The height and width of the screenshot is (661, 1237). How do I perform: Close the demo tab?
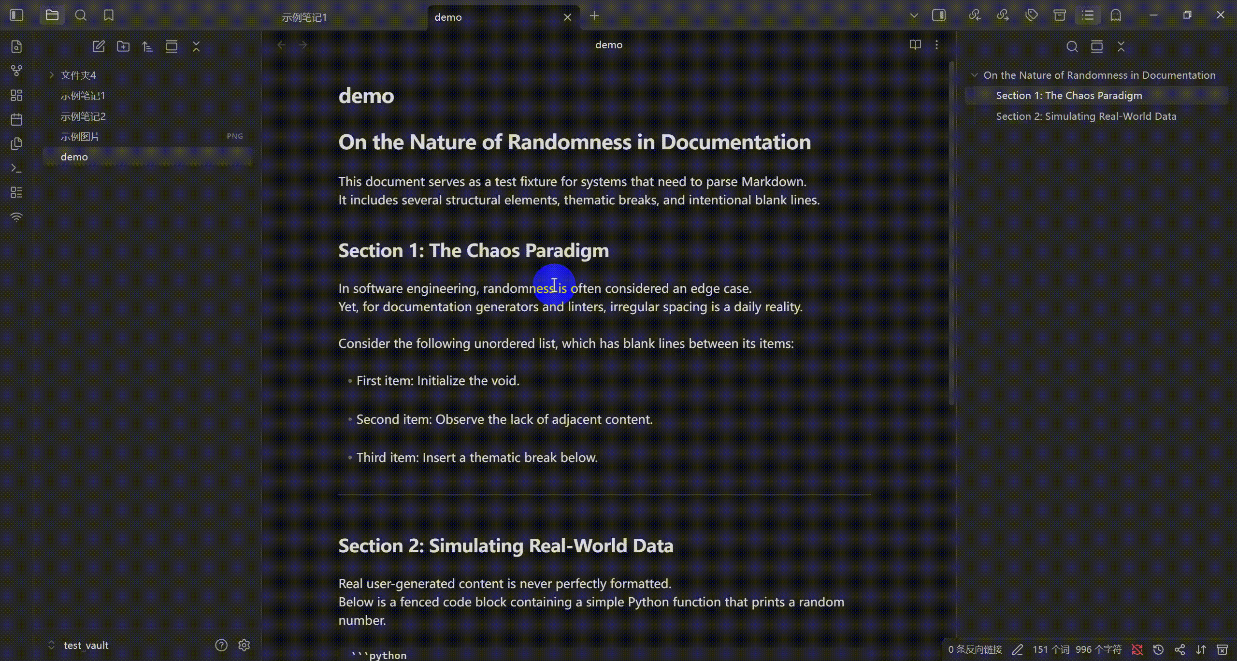tap(567, 17)
